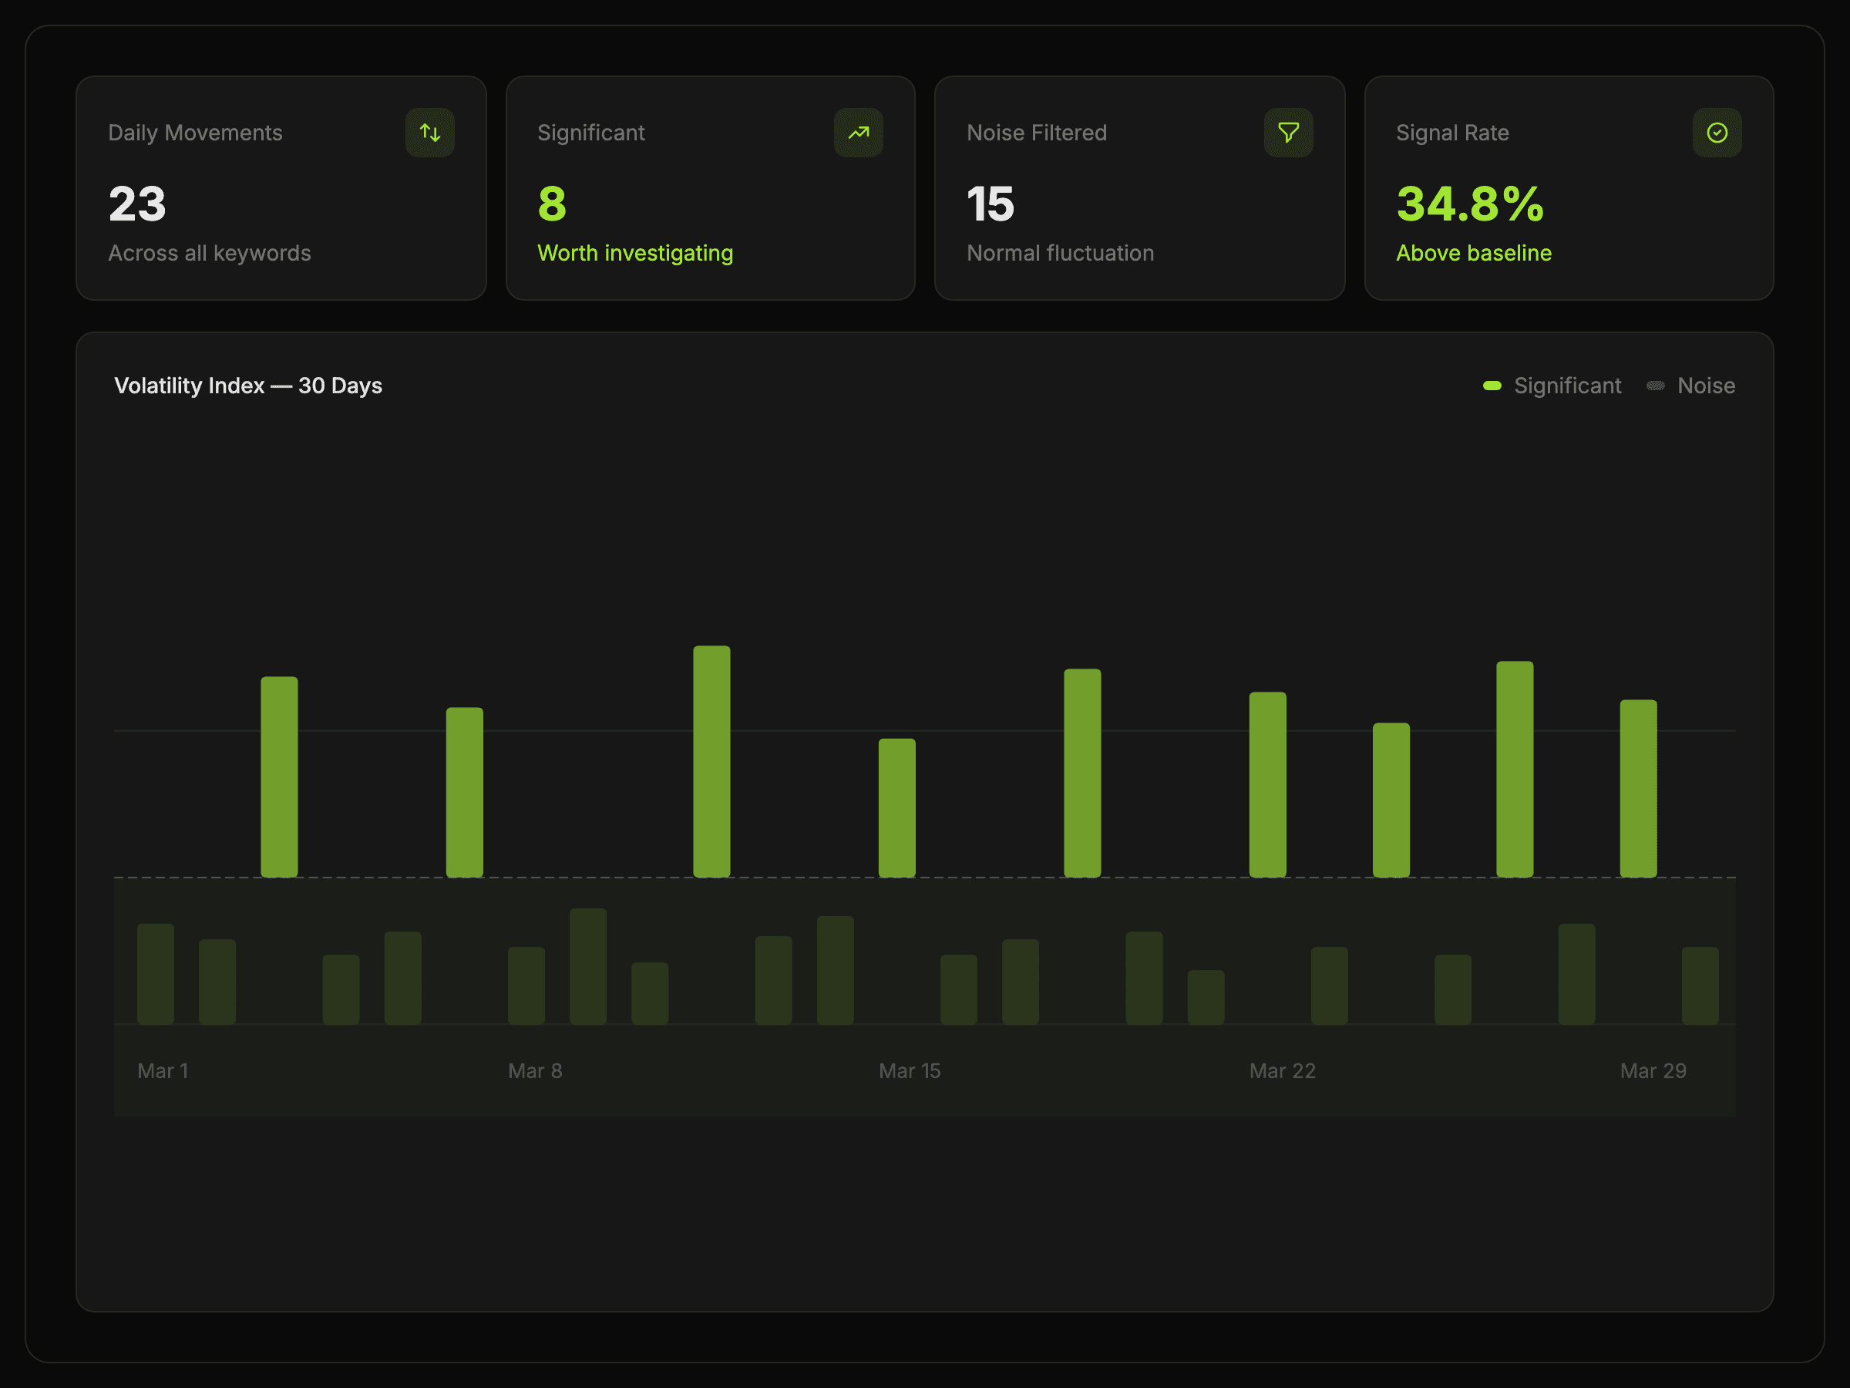The height and width of the screenshot is (1388, 1850).
Task: Click the up-down arrows Daily Movements icon
Action: (x=430, y=132)
